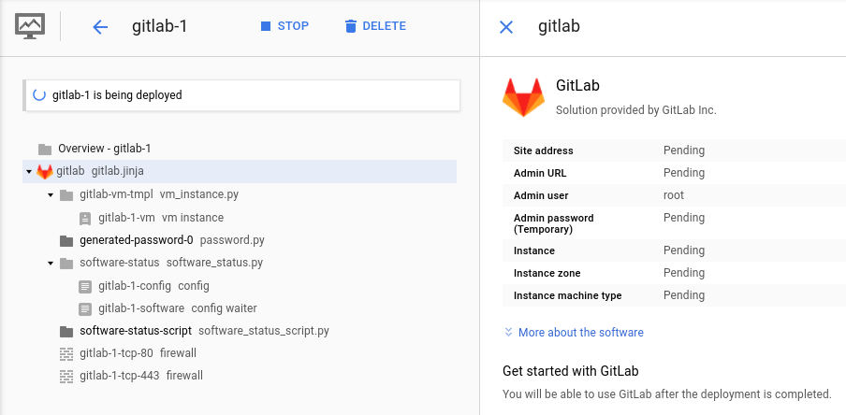Collapse the gitlab-vm-tmpl node arrow
The height and width of the screenshot is (415, 846).
point(51,195)
